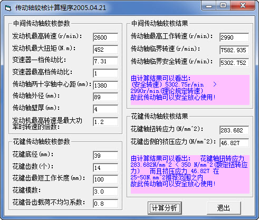This screenshot has height=220, width=259.
Task: Click the group title 中间传动轴较核参数
Action: (x=42, y=23)
